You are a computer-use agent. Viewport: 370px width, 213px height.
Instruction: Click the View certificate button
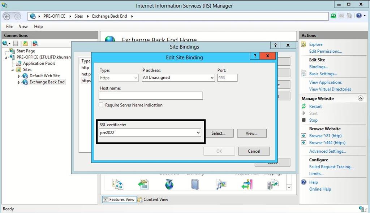251,133
